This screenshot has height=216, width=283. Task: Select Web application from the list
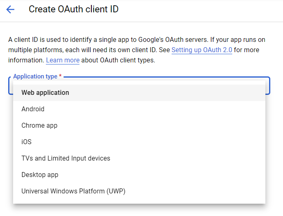[x=139, y=93]
